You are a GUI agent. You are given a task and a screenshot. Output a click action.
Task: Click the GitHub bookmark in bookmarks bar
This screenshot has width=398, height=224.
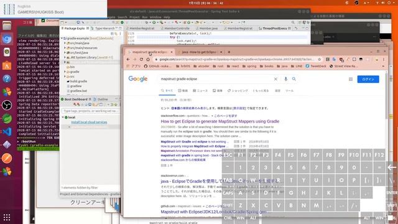[x=157, y=66]
